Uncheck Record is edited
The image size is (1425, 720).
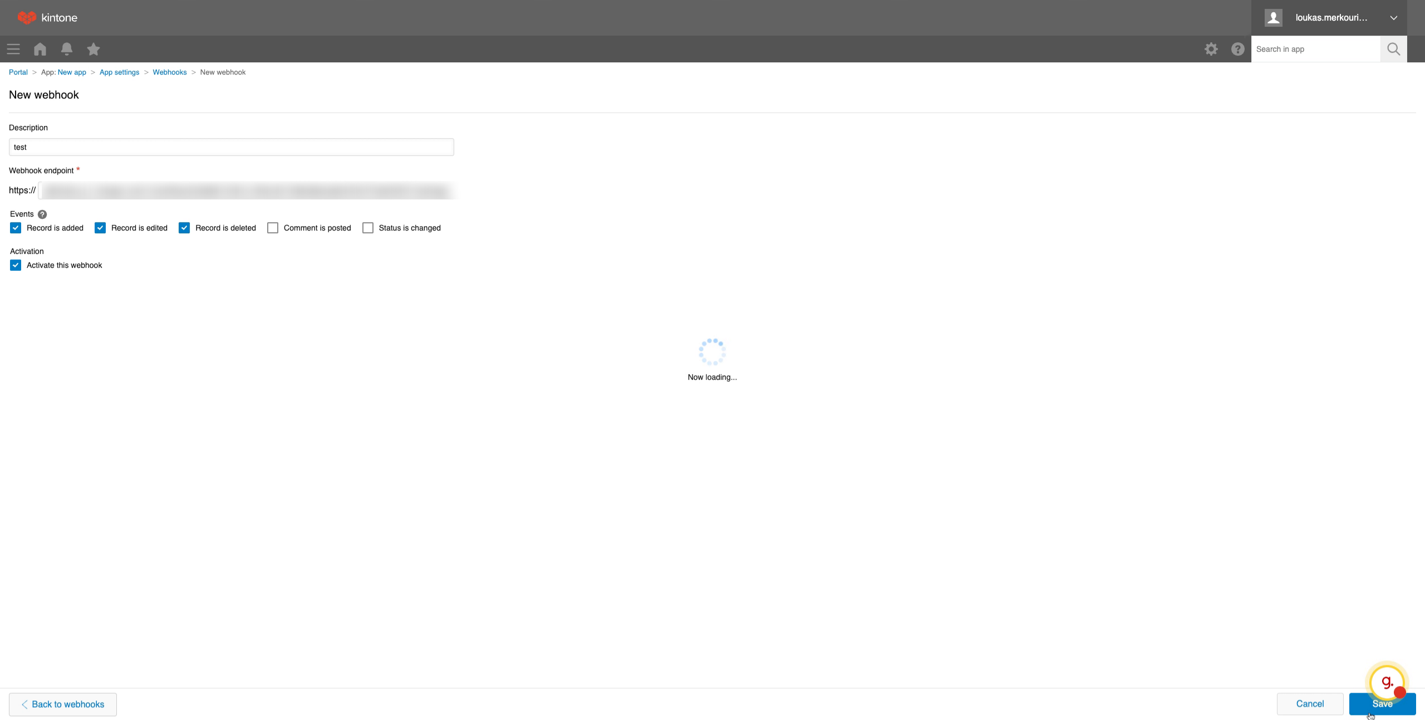(100, 228)
